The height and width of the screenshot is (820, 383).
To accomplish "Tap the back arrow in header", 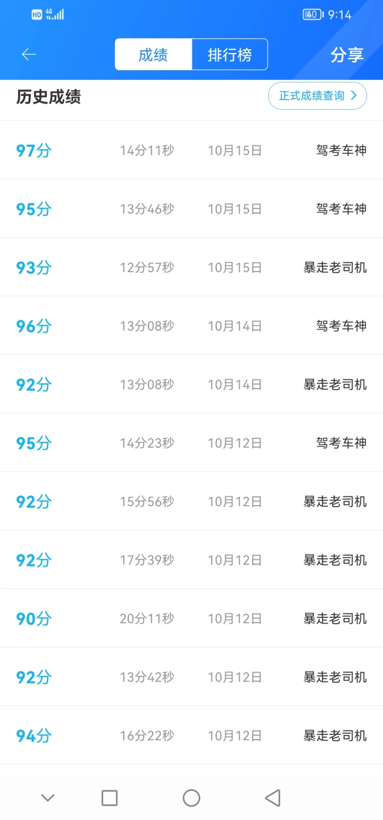I will [x=29, y=54].
